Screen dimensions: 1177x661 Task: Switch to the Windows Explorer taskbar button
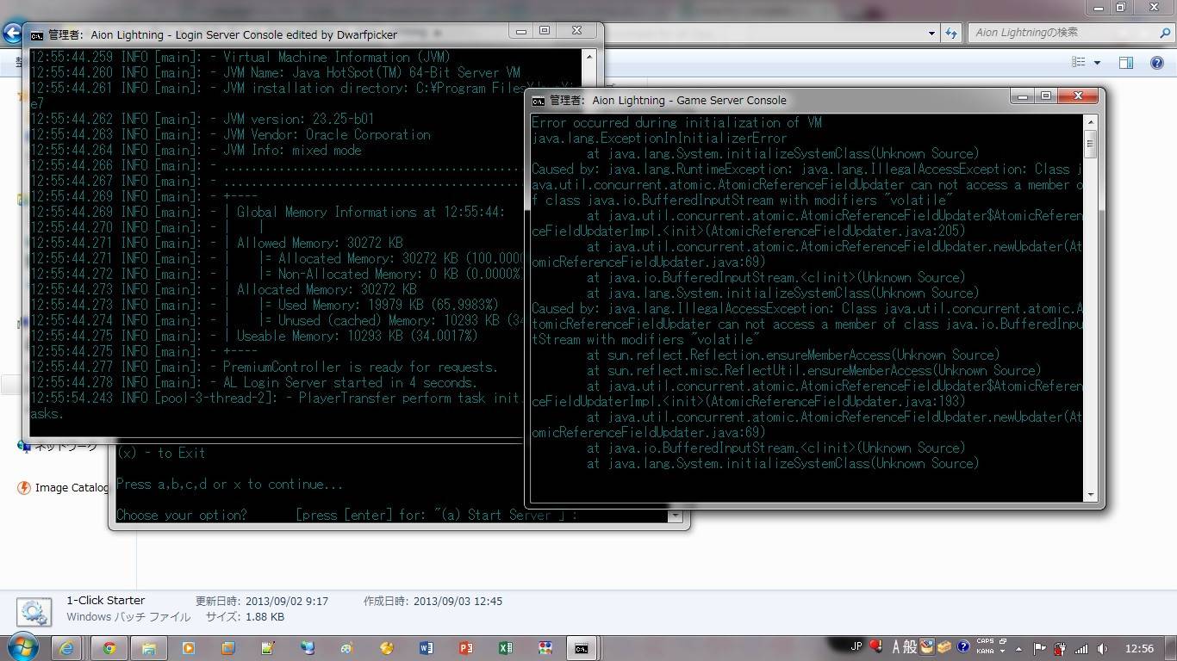click(x=148, y=648)
